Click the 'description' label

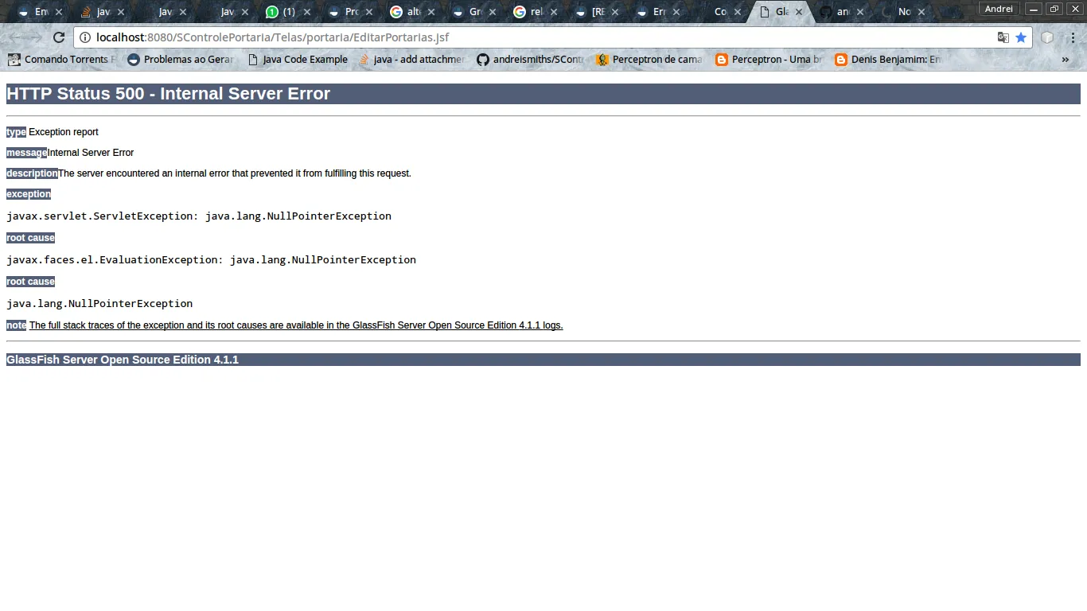click(32, 173)
